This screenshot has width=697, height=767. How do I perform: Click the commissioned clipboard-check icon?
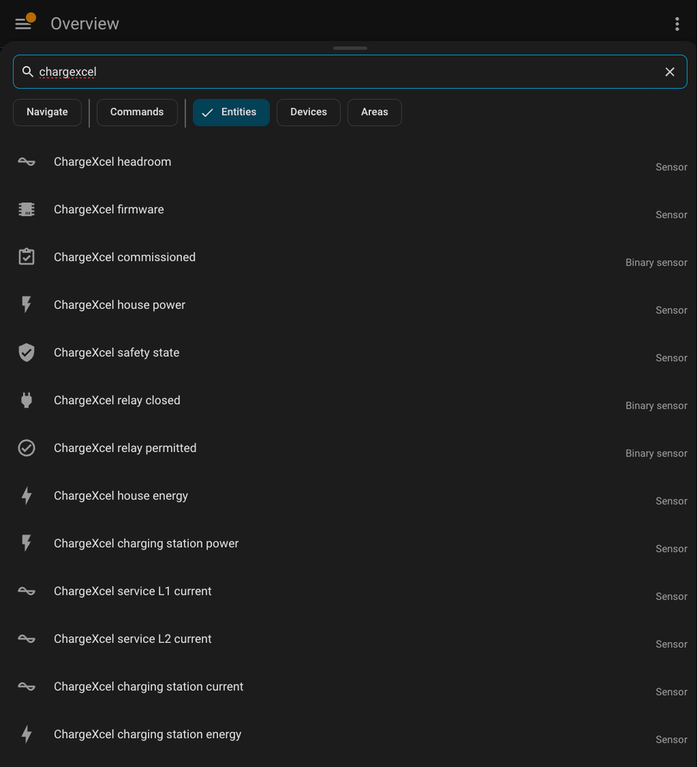(26, 257)
